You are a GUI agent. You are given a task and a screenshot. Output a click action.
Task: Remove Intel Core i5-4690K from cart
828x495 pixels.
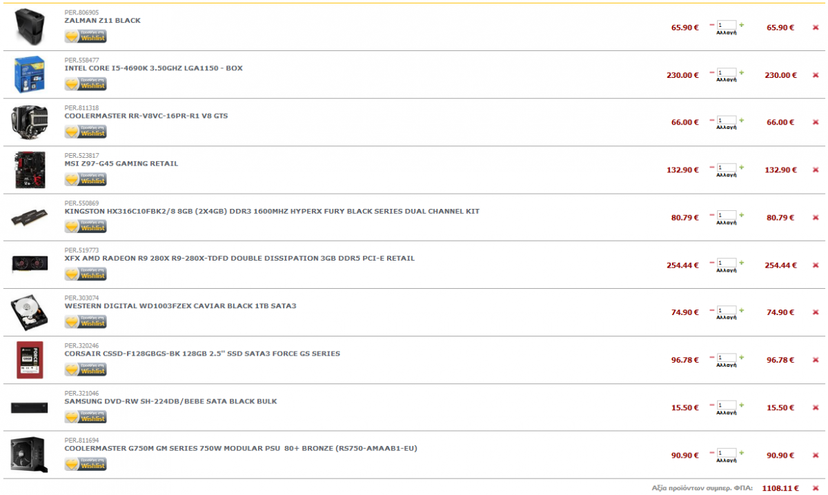816,75
